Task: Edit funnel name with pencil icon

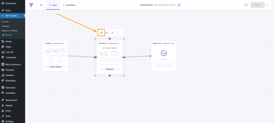Action: point(179,5)
